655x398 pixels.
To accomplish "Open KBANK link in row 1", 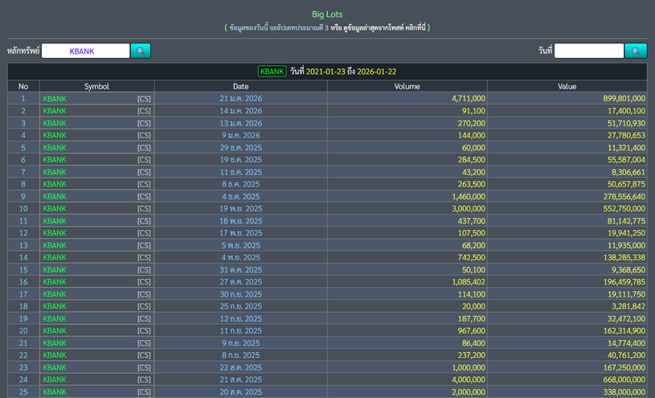I will tap(55, 98).
